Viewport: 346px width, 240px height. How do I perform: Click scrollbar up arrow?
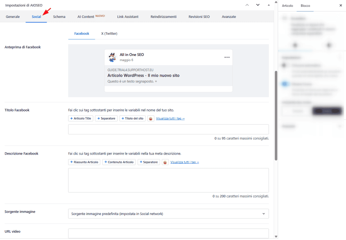click(x=276, y=2)
